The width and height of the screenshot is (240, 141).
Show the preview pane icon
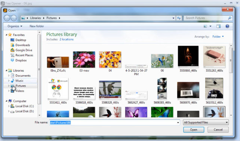218,26
